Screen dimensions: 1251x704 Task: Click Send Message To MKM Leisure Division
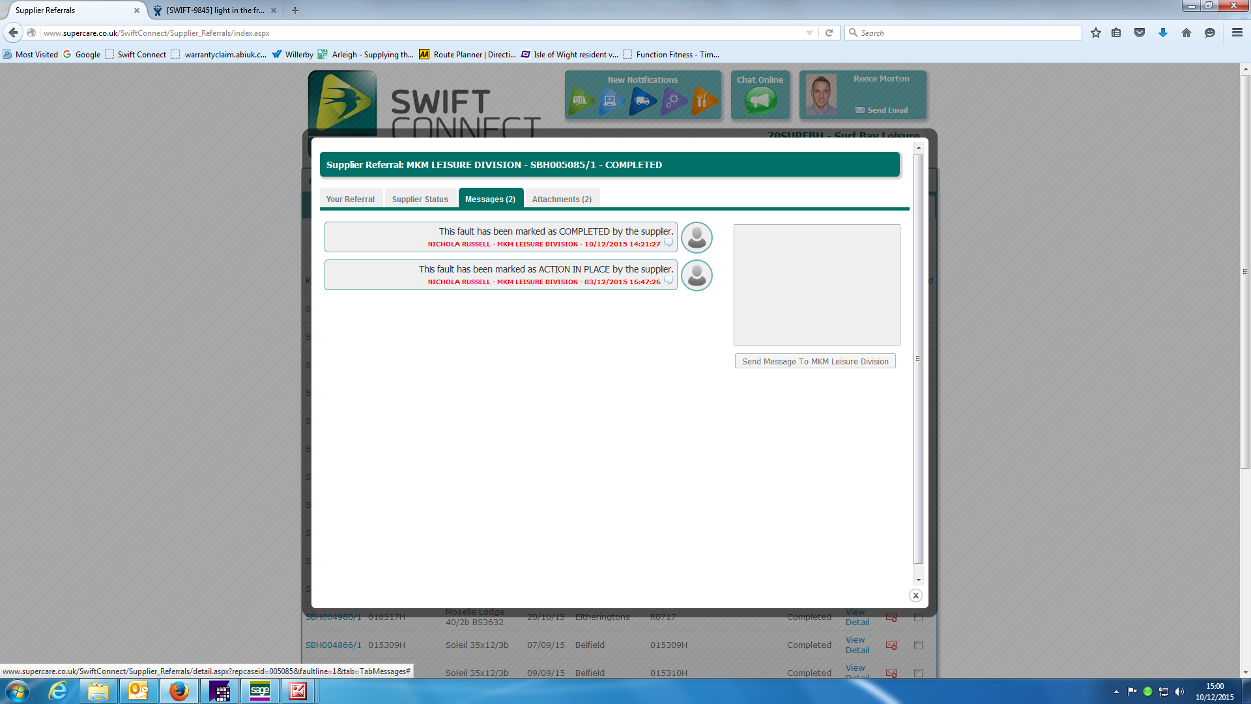[x=814, y=361]
